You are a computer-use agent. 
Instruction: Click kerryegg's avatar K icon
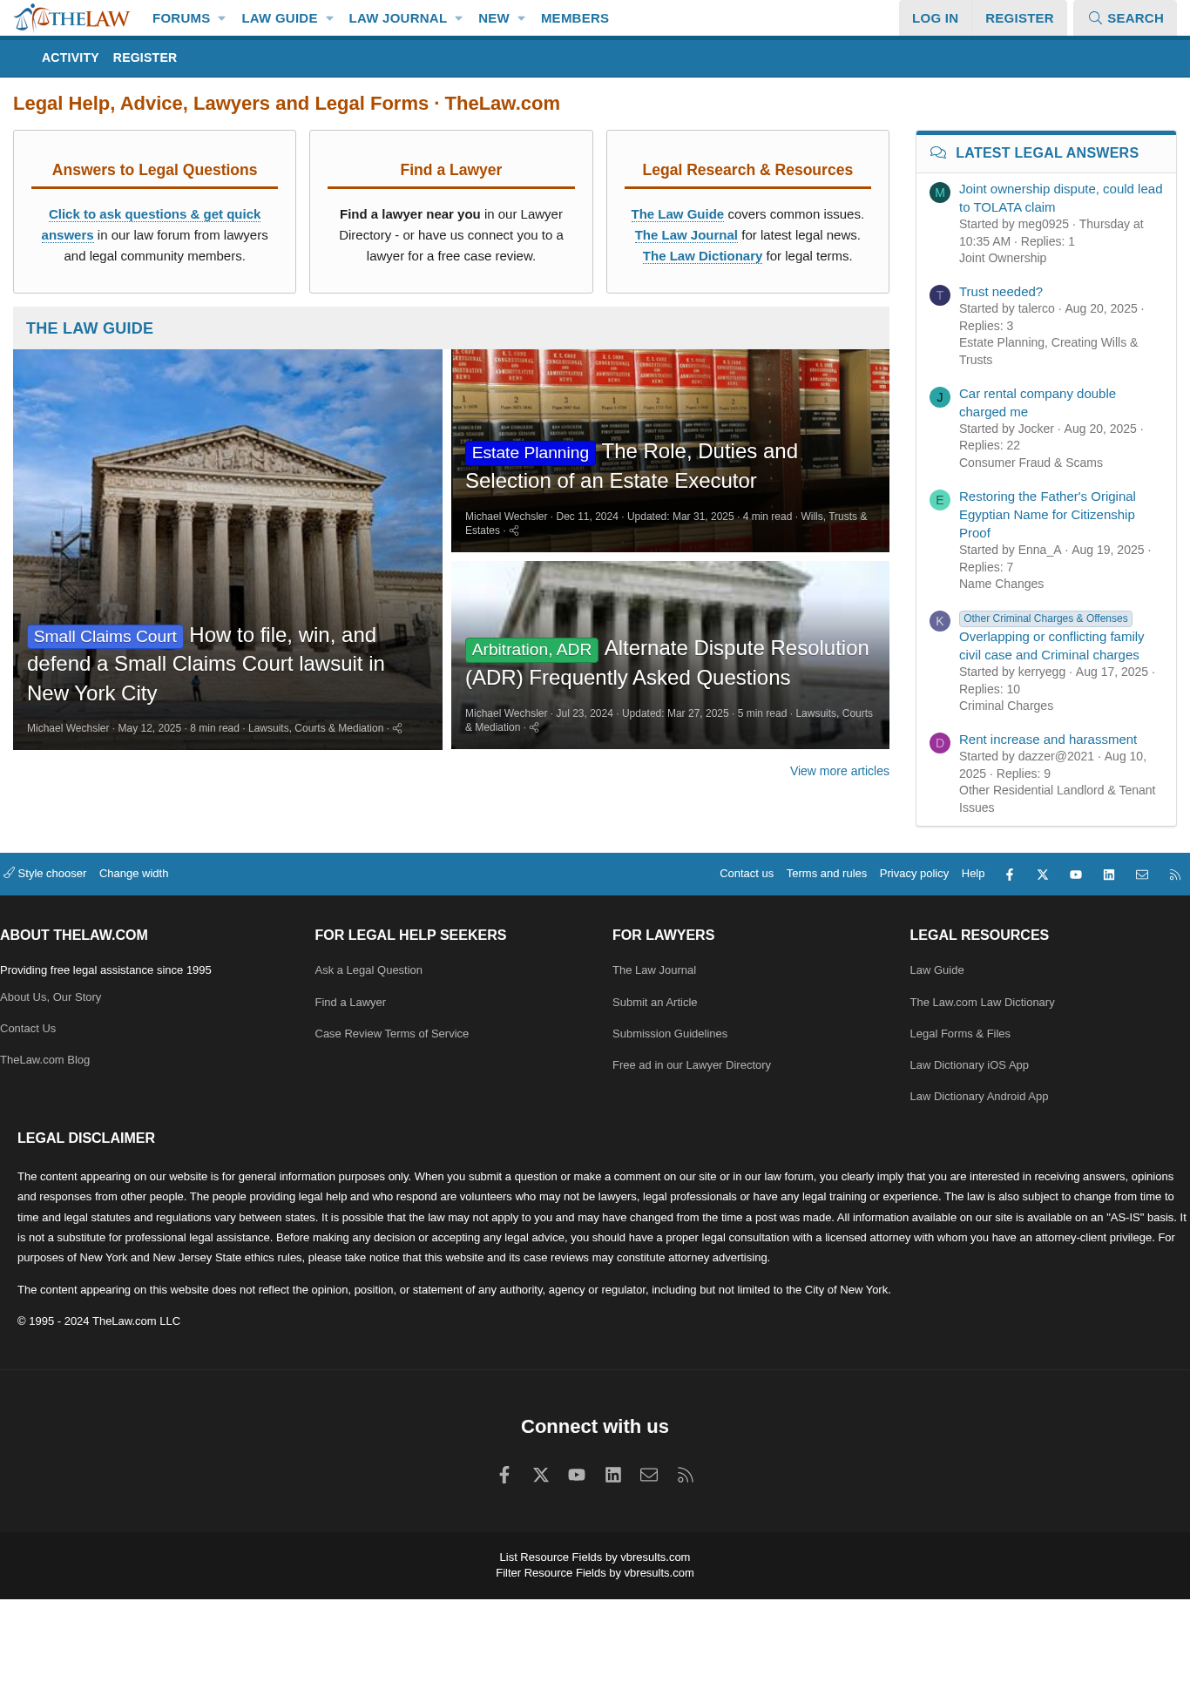940,621
